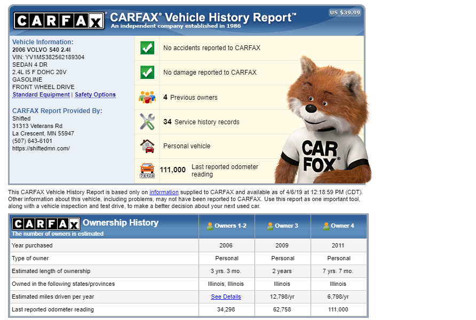Click the 34 Service history records entry
The image size is (476, 320).
[201, 122]
